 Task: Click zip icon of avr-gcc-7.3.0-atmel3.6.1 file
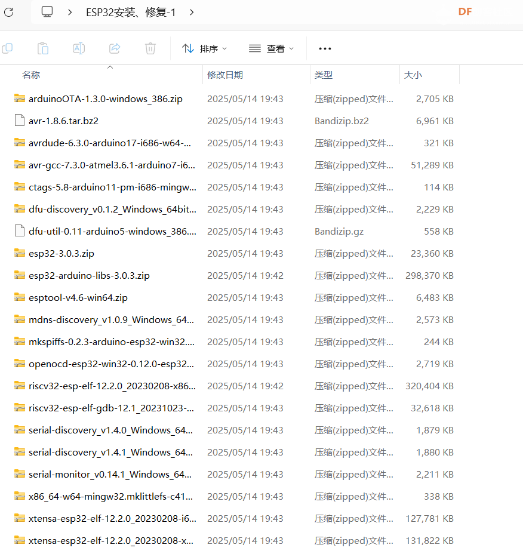[x=20, y=165]
